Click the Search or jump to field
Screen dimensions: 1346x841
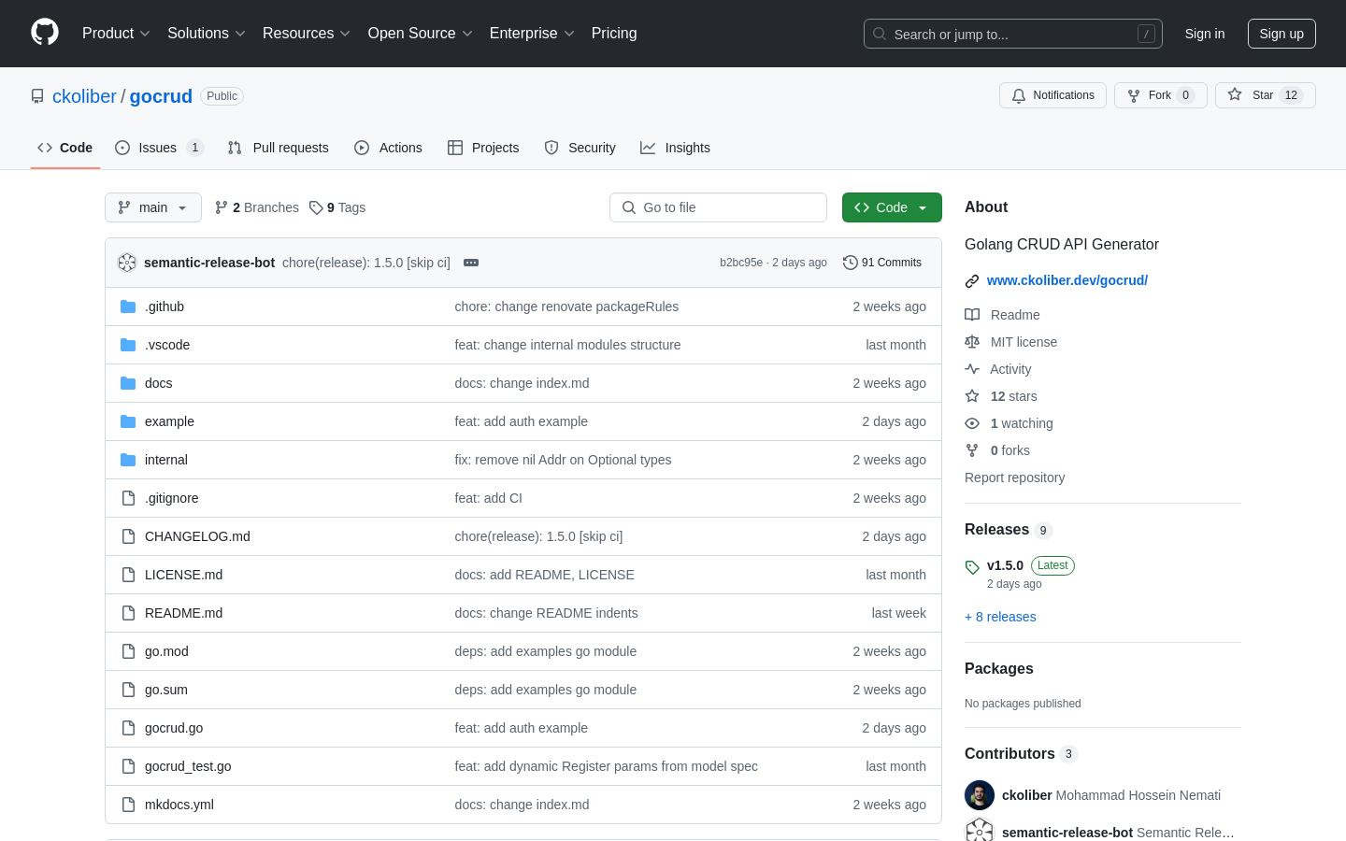(1013, 34)
